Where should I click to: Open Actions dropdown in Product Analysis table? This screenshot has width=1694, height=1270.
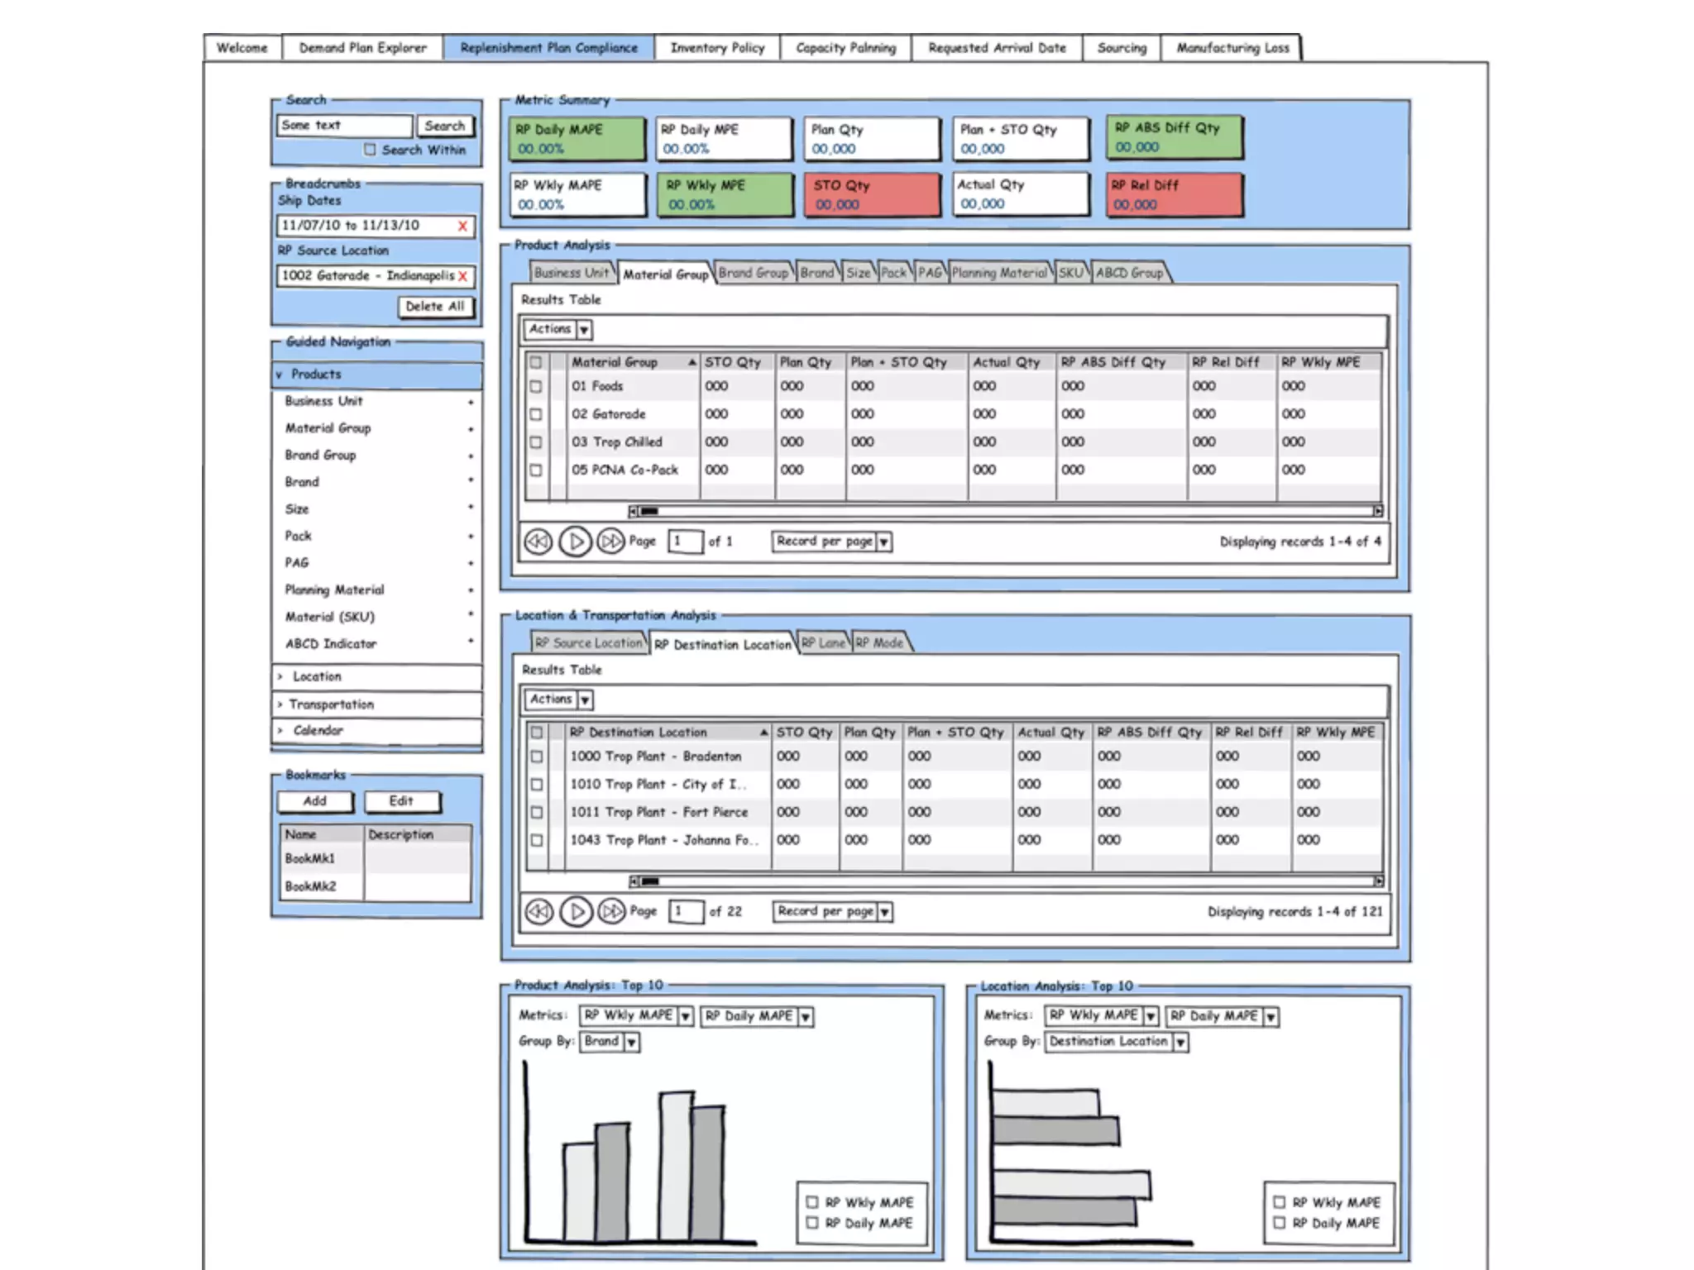tap(584, 330)
